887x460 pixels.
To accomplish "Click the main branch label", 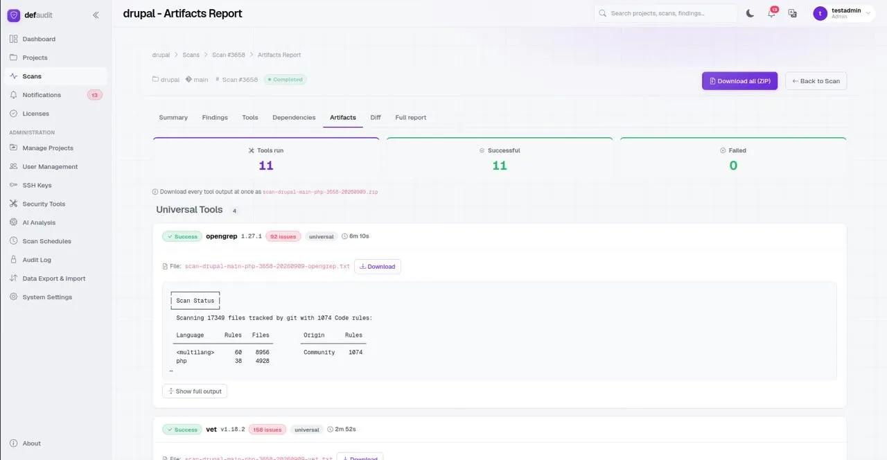I will tap(201, 80).
